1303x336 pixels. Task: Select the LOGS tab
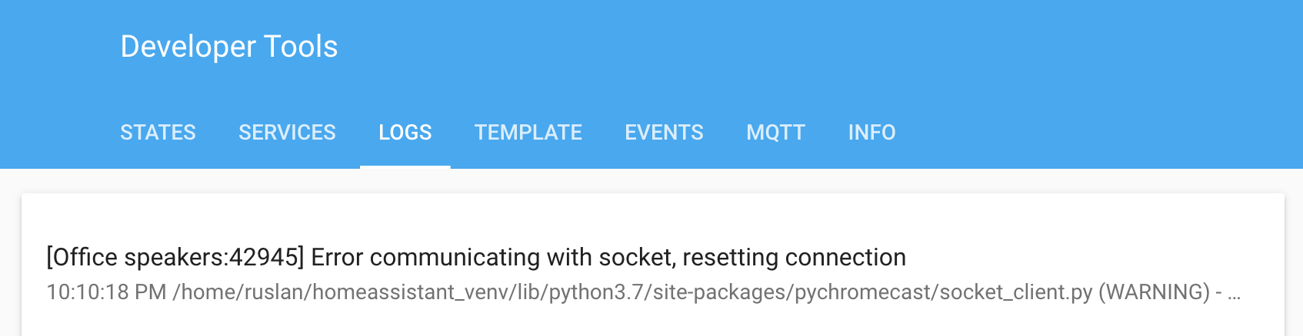tap(405, 133)
